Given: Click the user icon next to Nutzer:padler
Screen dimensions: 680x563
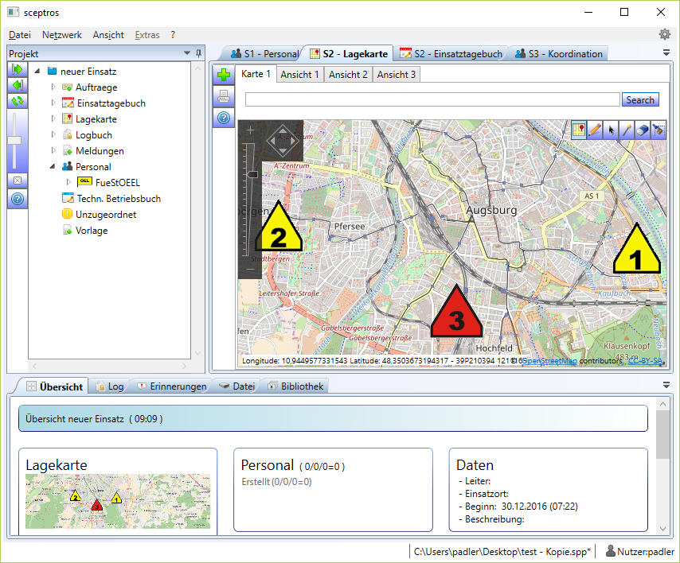Looking at the screenshot, I should [x=610, y=551].
